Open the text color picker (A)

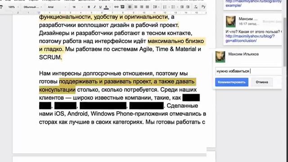tap(106, 7)
